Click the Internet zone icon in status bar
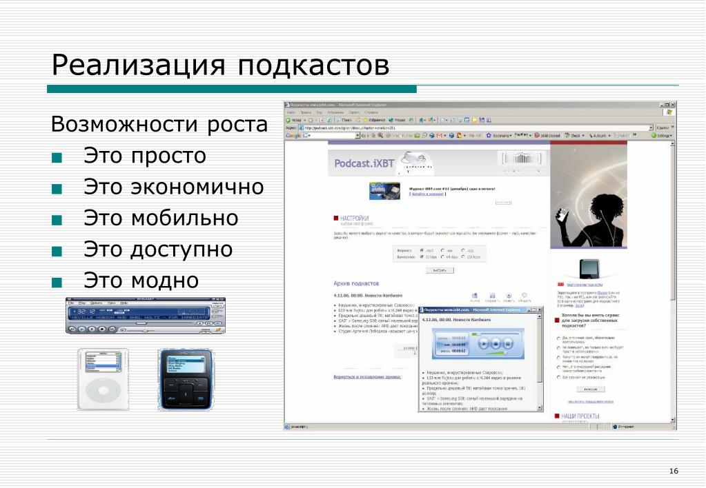706x488 pixels. [616, 427]
